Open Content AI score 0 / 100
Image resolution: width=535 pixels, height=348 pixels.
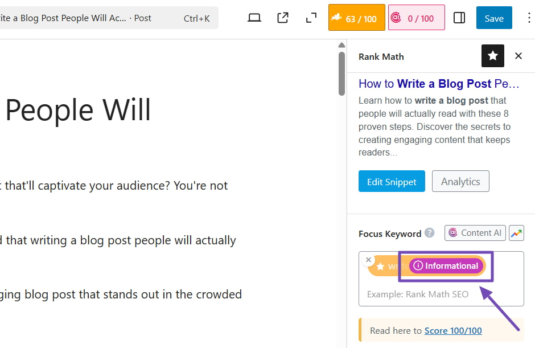tap(417, 18)
